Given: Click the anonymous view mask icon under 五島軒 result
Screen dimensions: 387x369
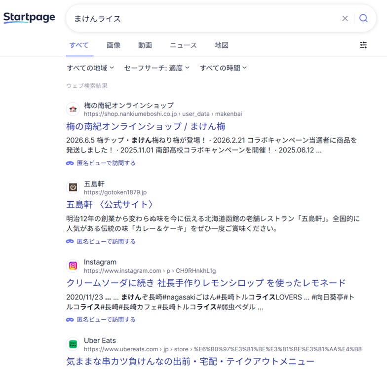Looking at the screenshot, I should pyautogui.click(x=70, y=241).
